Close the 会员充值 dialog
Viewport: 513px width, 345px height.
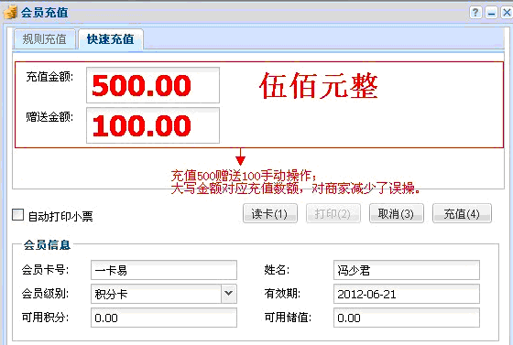[x=507, y=13]
